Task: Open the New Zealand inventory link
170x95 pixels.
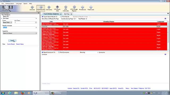Action: click(134, 88)
